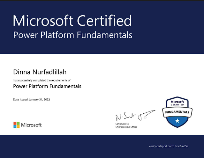Viewport: 204px width, 158px height.
Task: Click the 'FUNDAMENTALS' banner on the badge
Action: point(177,112)
